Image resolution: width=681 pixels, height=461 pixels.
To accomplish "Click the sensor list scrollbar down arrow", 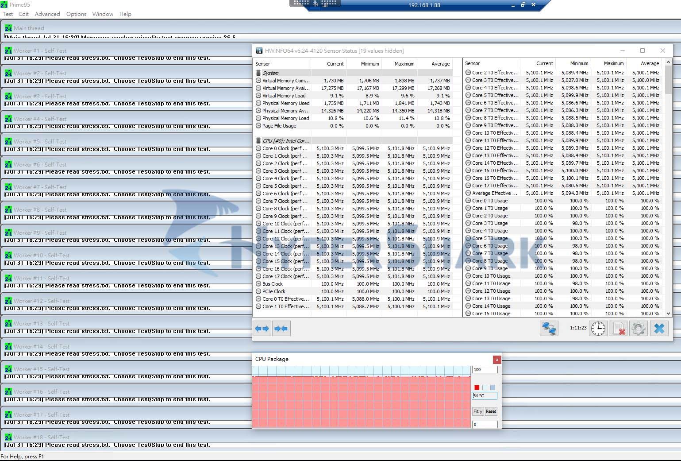I will [x=668, y=313].
